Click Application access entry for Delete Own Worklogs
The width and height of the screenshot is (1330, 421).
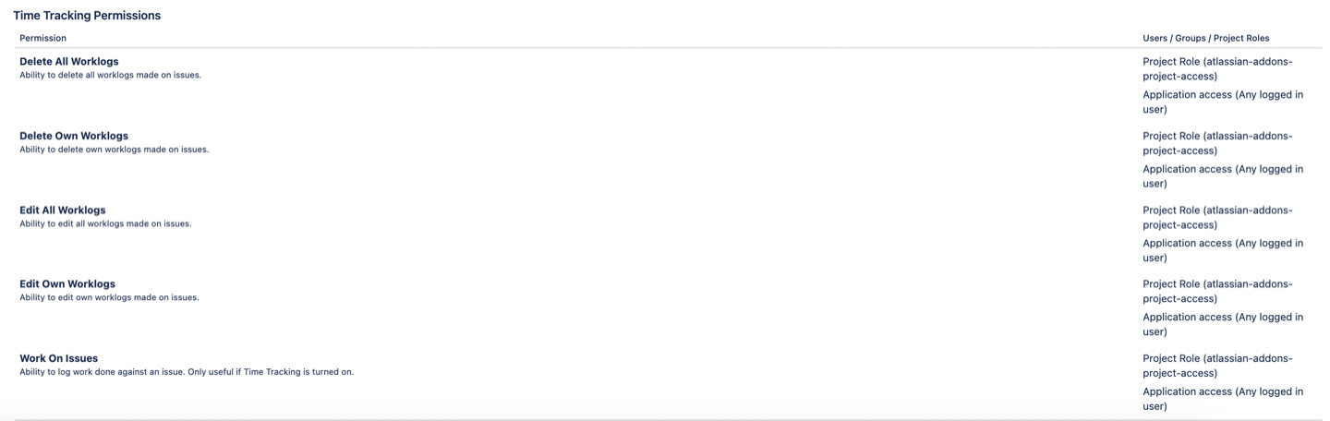click(1223, 176)
